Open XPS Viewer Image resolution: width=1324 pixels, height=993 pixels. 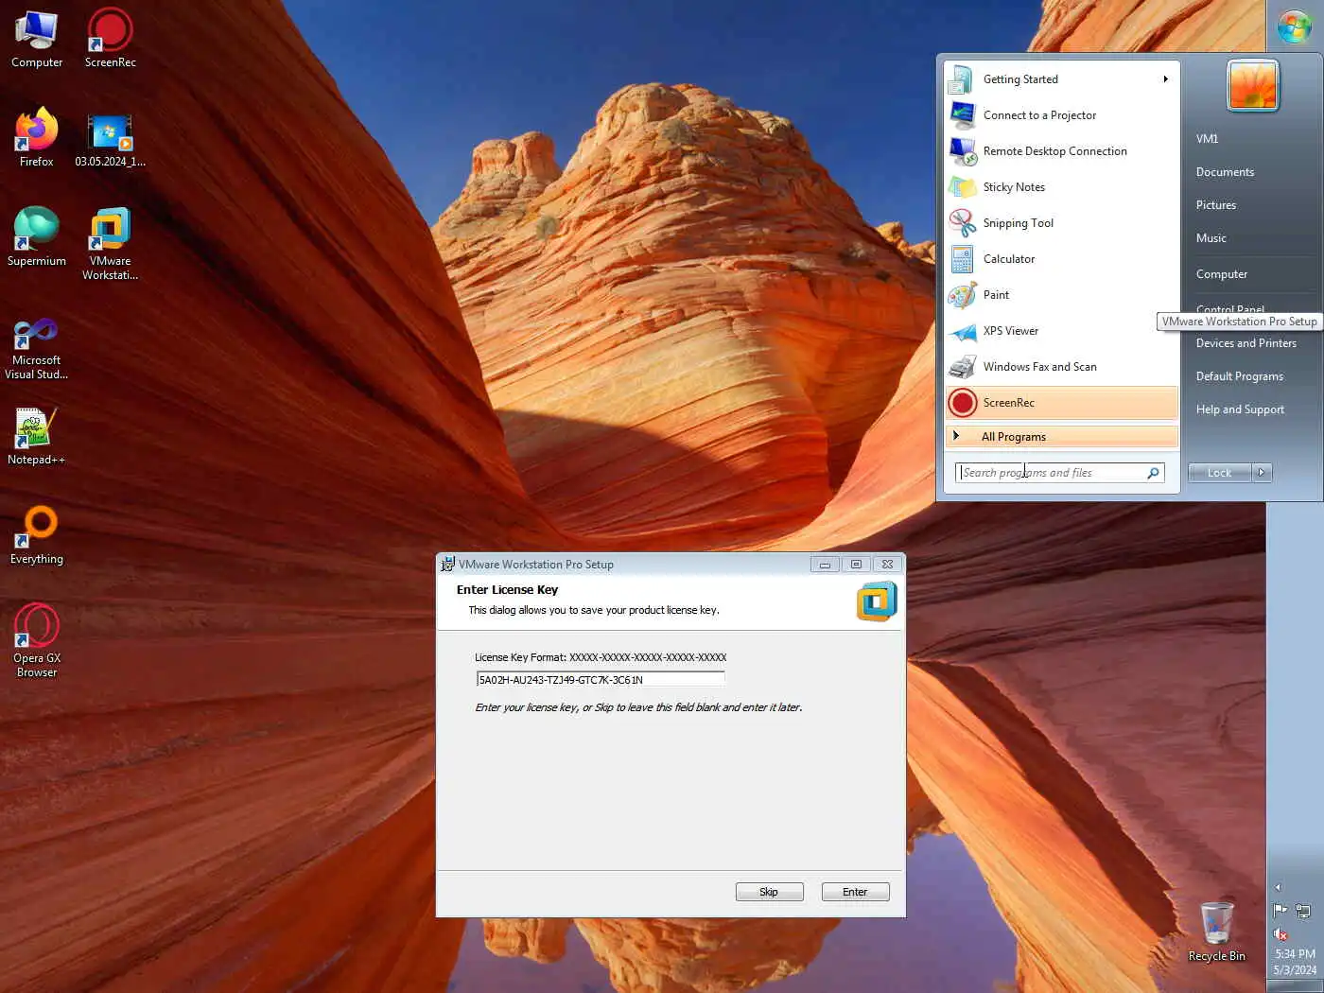(1061, 331)
